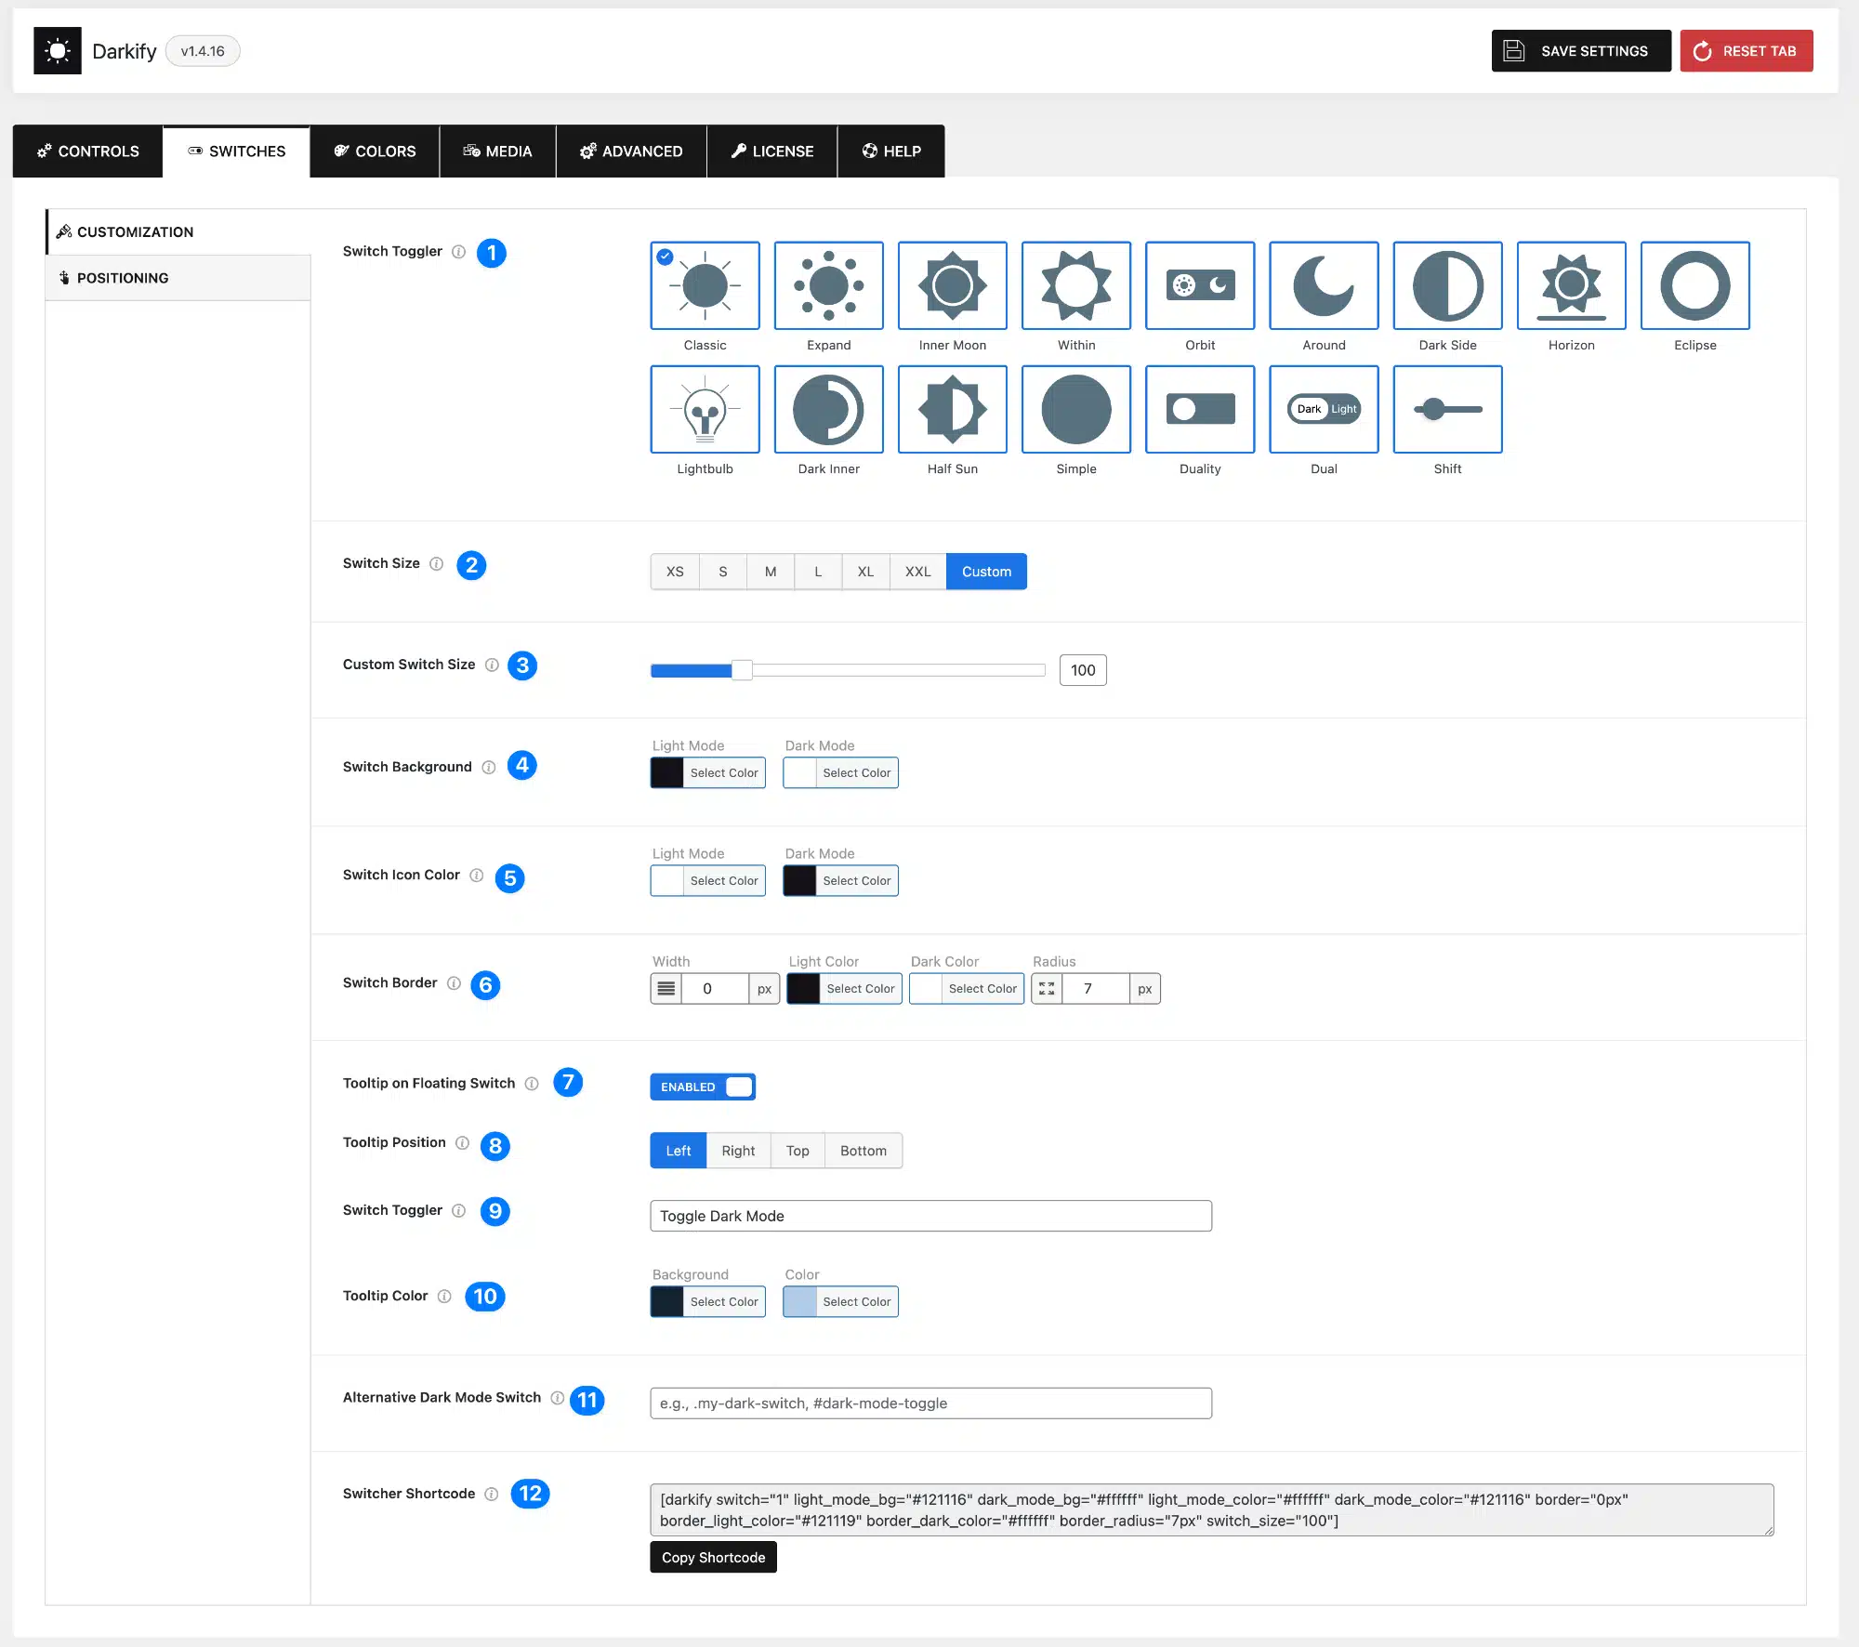
Task: Click info icon next to Switch Size
Action: [436, 564]
